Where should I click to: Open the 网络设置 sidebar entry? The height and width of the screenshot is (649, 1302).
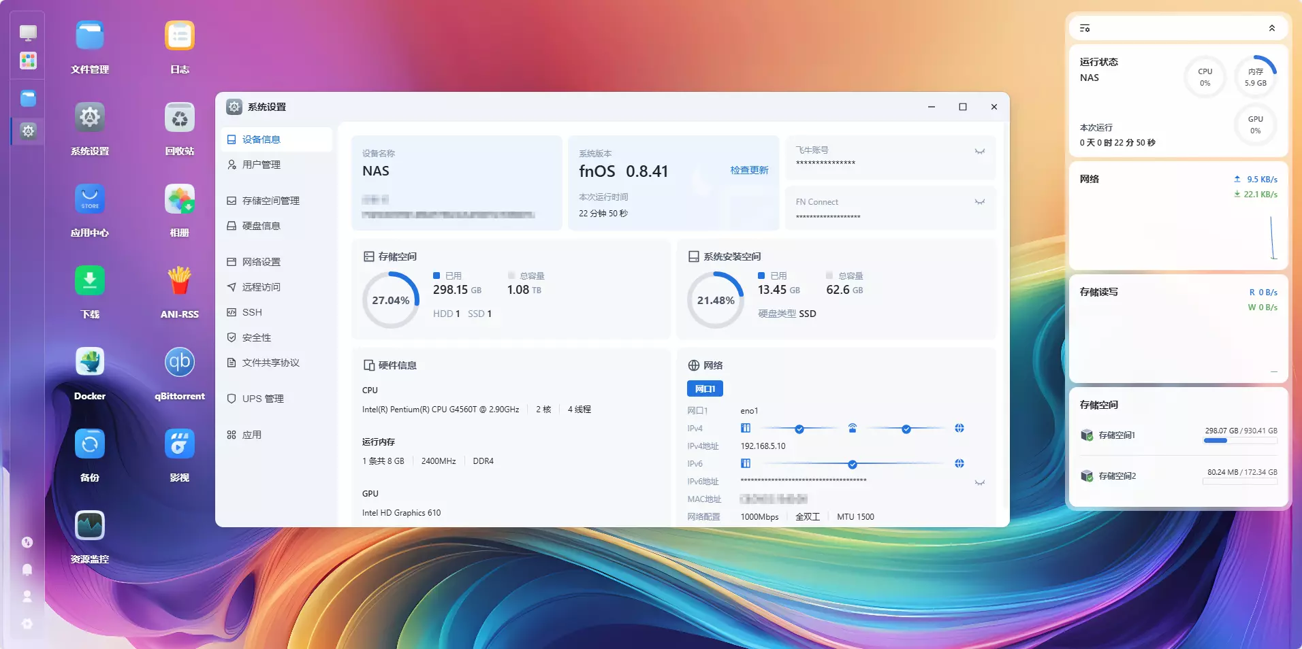point(261,262)
